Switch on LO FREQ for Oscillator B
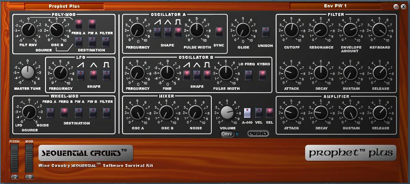 tap(248, 75)
